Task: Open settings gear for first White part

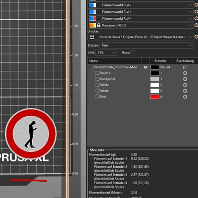Action: click(x=185, y=85)
